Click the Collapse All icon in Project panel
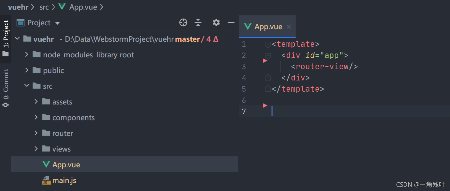The width and height of the screenshot is (450, 191). click(x=198, y=22)
